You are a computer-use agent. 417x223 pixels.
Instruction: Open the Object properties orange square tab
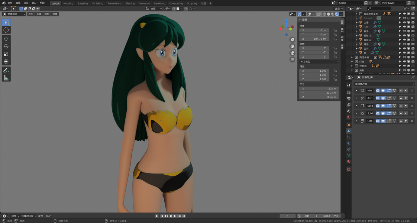click(x=349, y=125)
